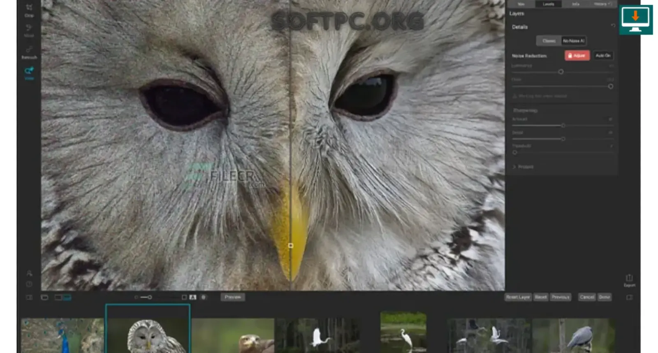Expand the Protect section

click(x=523, y=167)
